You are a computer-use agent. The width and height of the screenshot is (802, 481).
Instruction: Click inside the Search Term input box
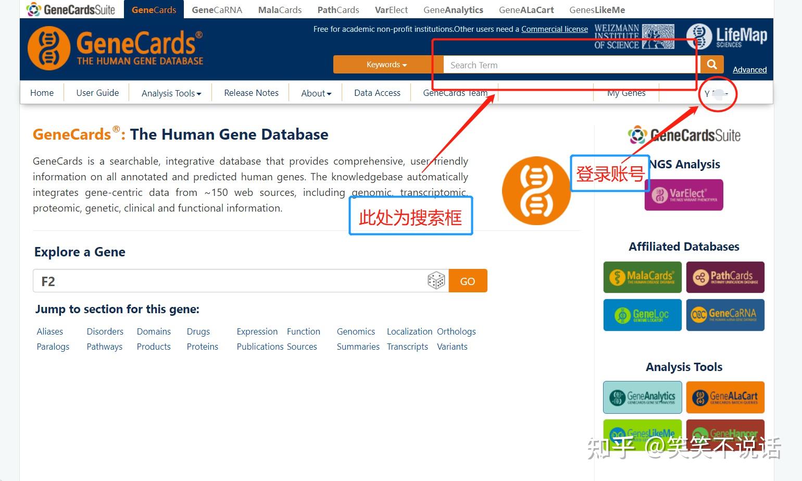click(x=568, y=65)
